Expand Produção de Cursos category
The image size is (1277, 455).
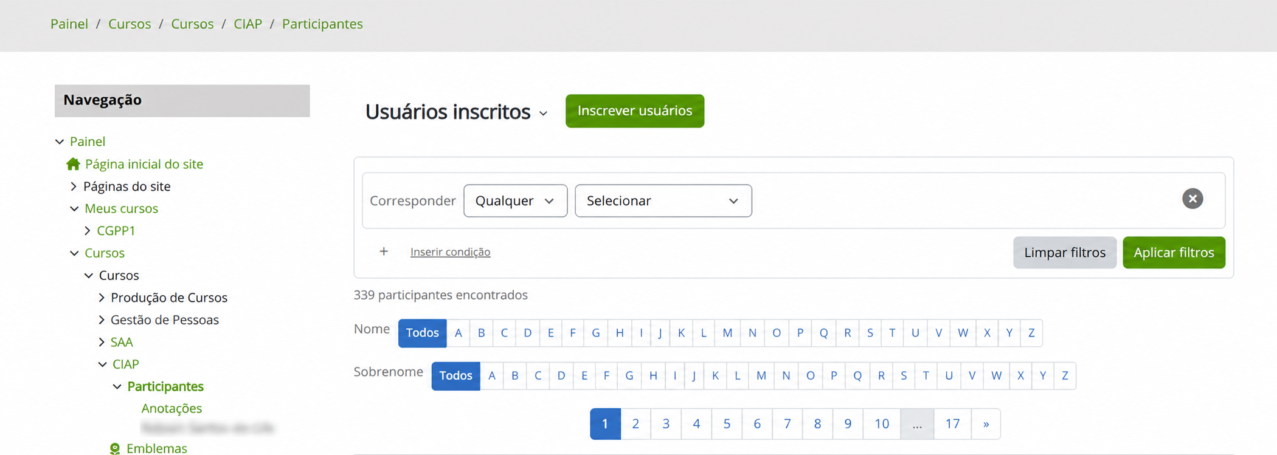point(102,298)
